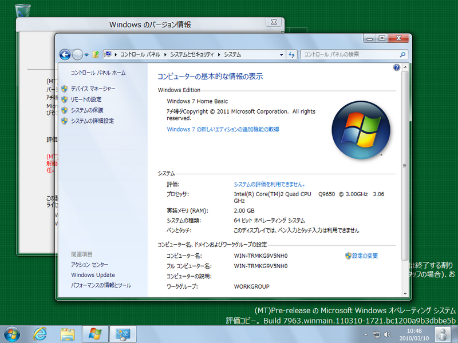The width and height of the screenshot is (458, 343).
Task: Click Windows 7 の新しいエディションの追加機能の取得 link
Action: point(223,129)
